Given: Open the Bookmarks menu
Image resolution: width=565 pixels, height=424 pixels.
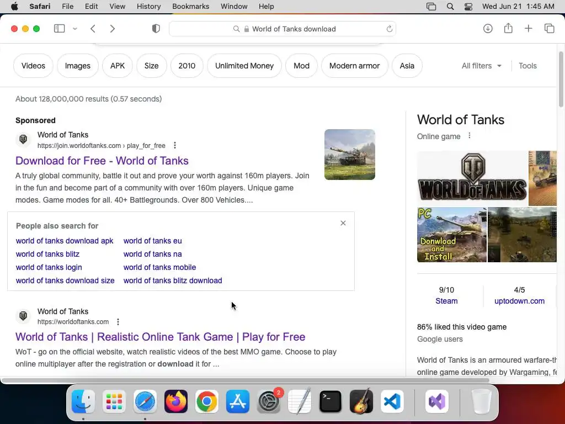Looking at the screenshot, I should pyautogui.click(x=190, y=7).
